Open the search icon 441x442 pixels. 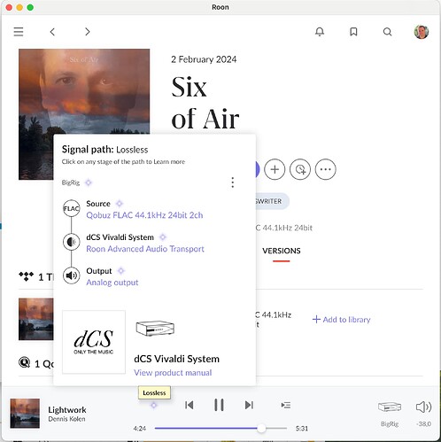387,32
